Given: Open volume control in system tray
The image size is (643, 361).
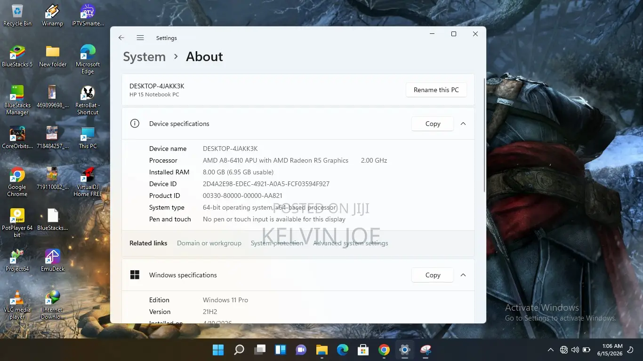Looking at the screenshot, I should (575, 350).
